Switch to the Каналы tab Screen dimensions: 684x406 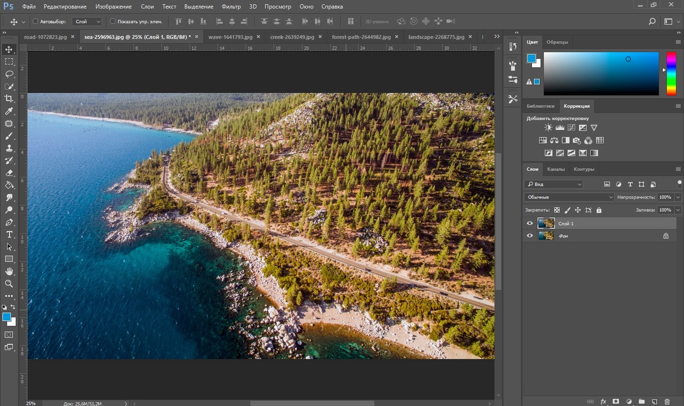[x=556, y=169]
